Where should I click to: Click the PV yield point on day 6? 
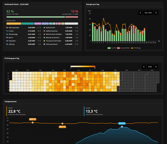pyautogui.click(x=103, y=18)
